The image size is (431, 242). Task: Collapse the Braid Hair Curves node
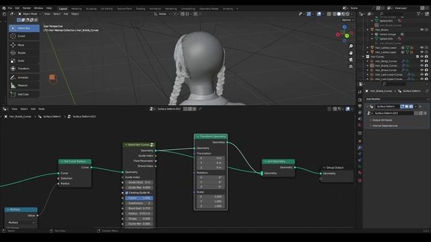coord(126,145)
